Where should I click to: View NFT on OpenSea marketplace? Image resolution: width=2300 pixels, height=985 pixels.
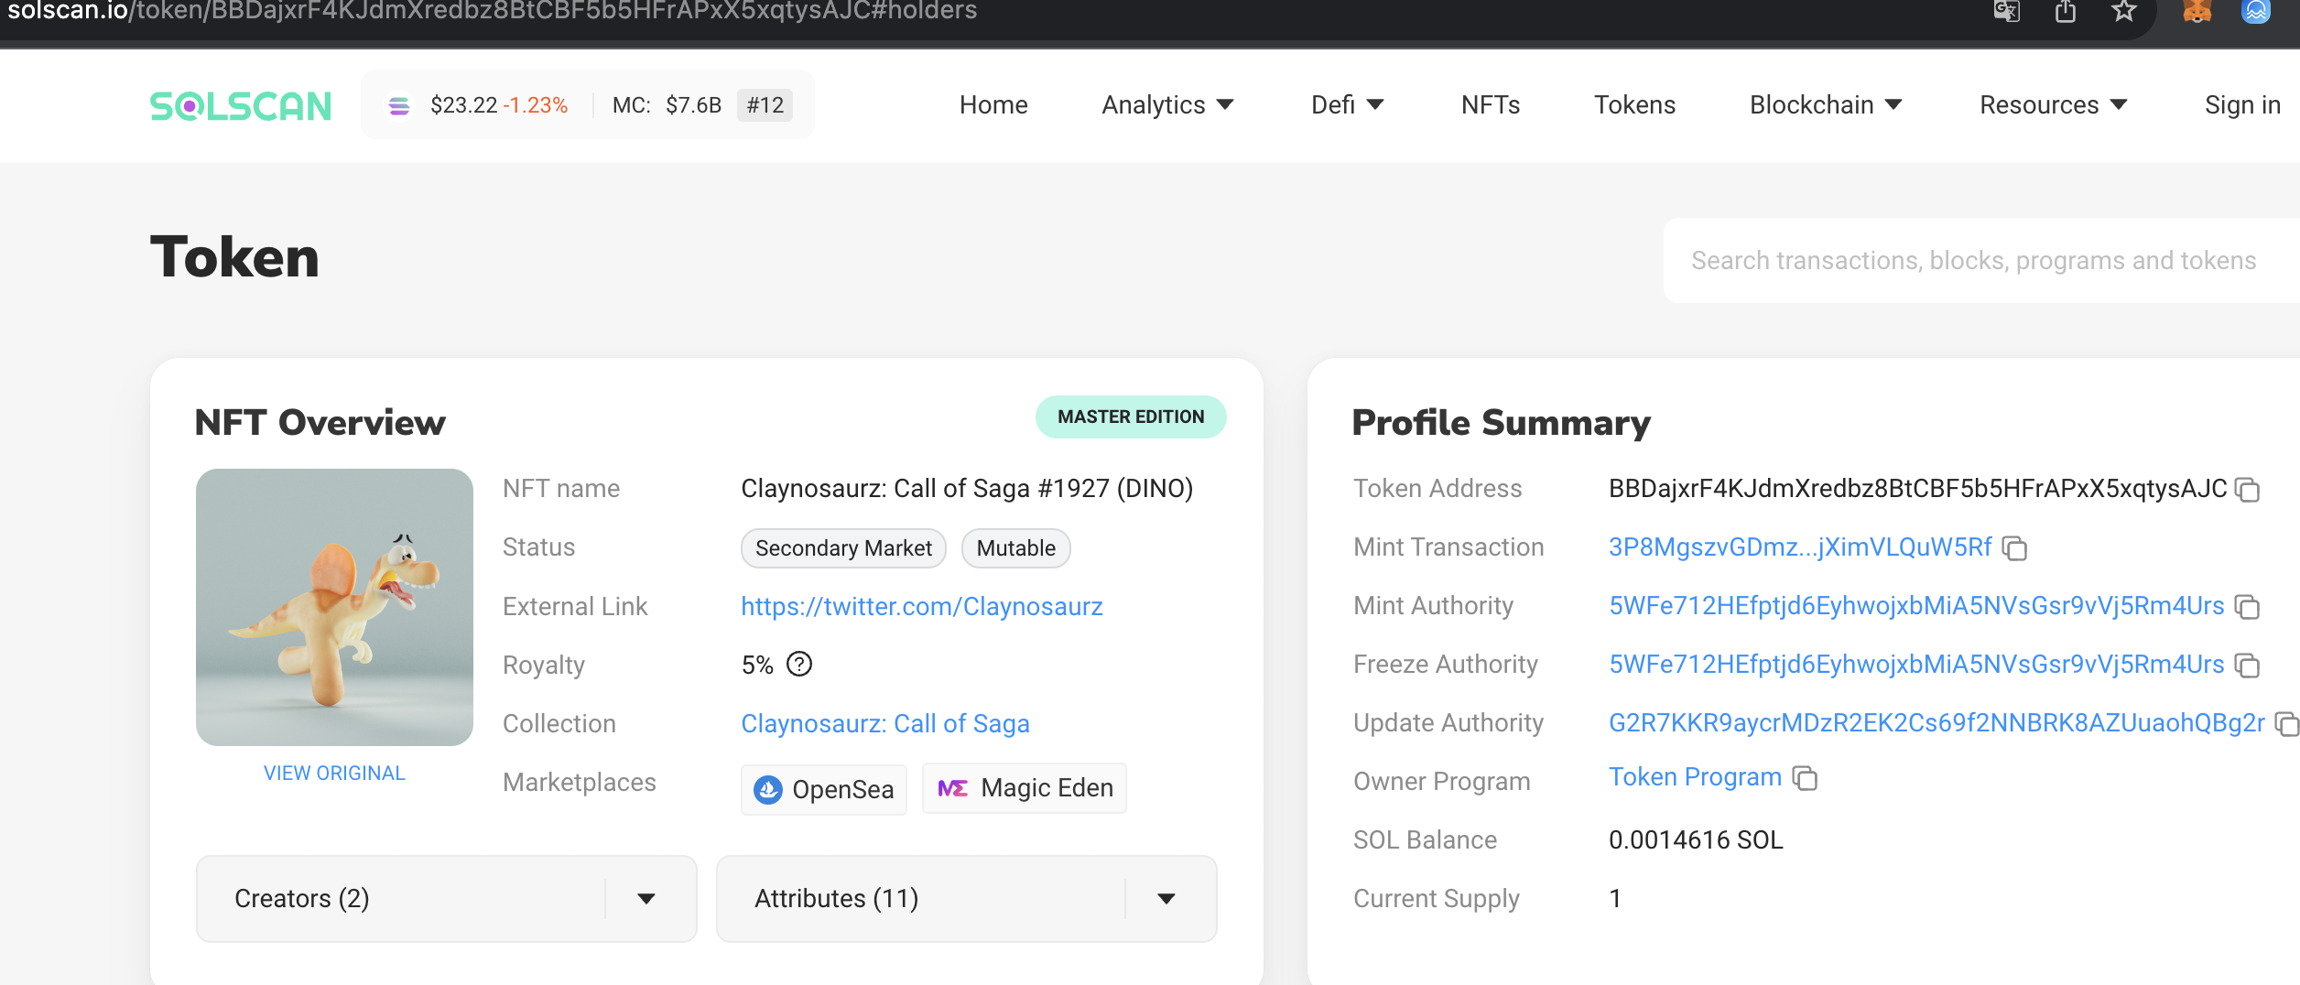(823, 789)
